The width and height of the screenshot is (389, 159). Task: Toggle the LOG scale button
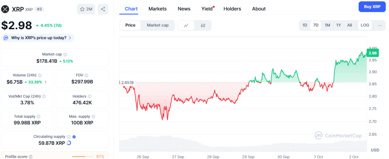pyautogui.click(x=365, y=25)
